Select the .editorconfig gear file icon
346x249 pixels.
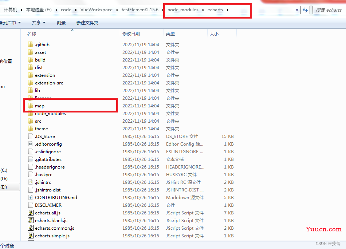tap(31, 144)
